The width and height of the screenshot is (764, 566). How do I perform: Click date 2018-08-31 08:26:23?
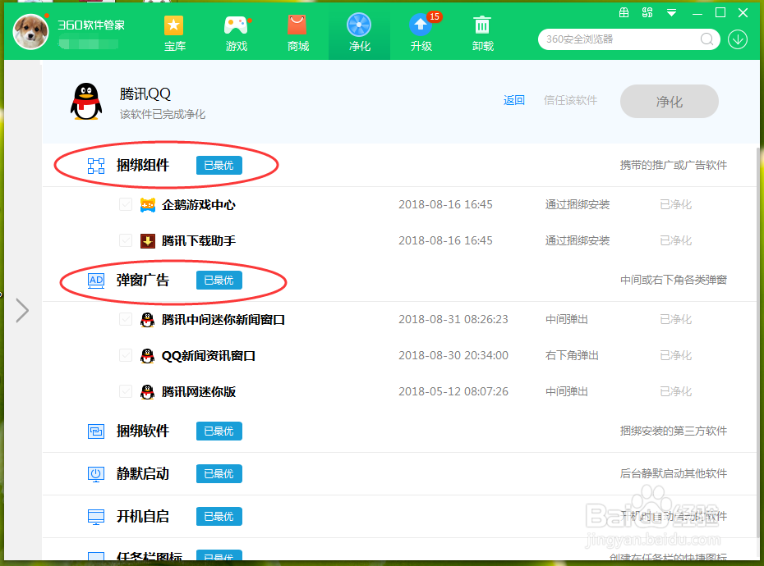pos(453,319)
